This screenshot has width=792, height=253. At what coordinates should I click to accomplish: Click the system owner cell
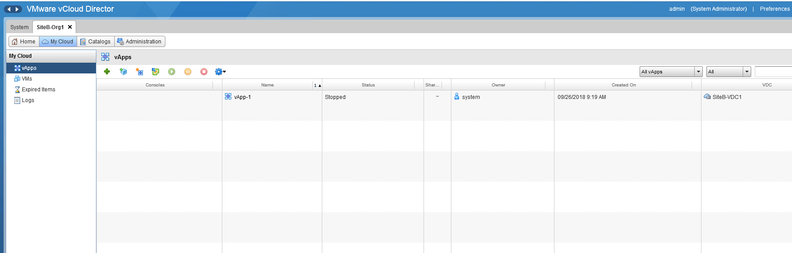471,97
